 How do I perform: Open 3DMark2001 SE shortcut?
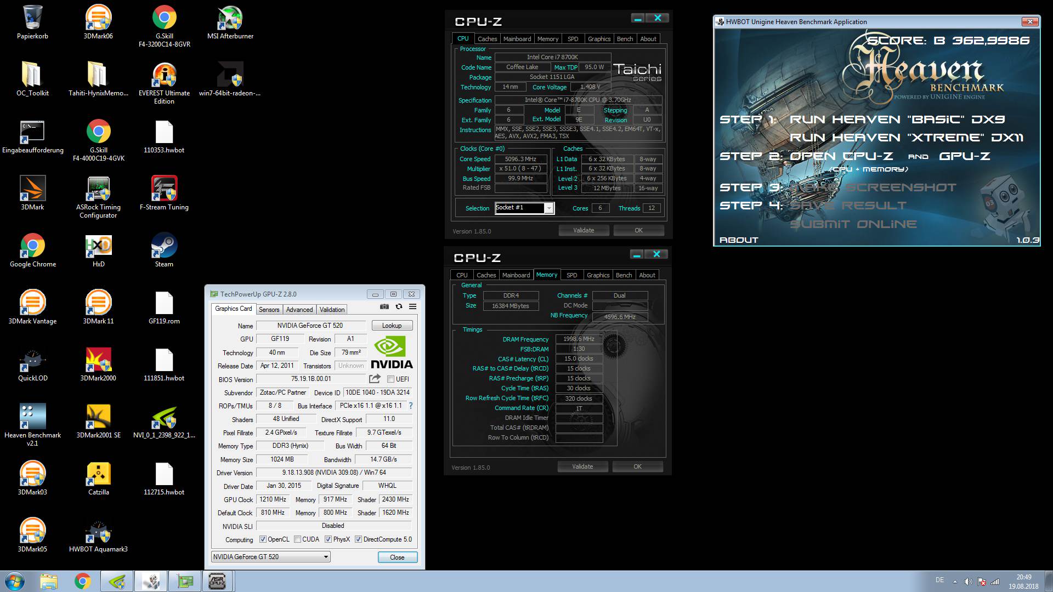pos(98,422)
